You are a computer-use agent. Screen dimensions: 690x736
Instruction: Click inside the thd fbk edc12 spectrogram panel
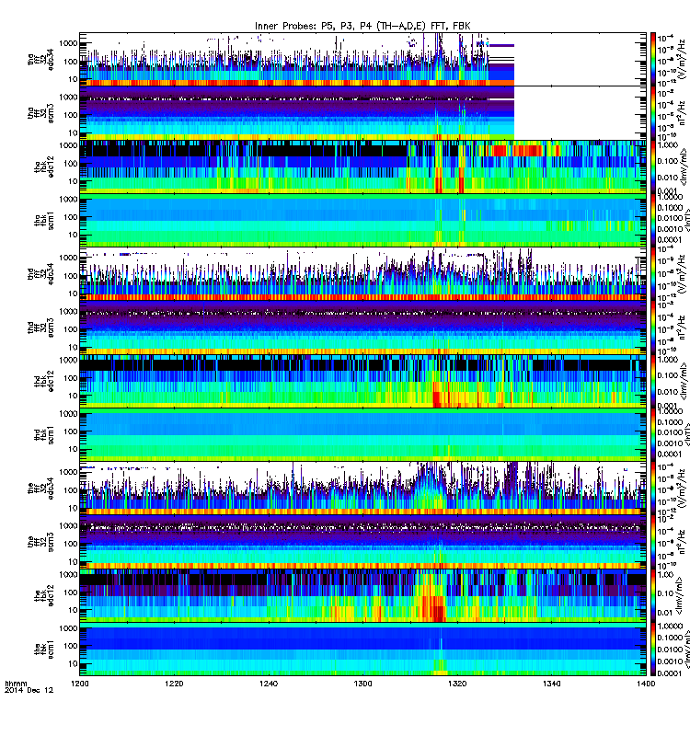coord(362,381)
